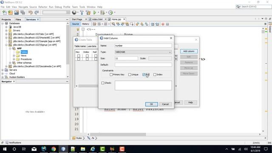Click the Open Project toolbar icon

coord(17,12)
